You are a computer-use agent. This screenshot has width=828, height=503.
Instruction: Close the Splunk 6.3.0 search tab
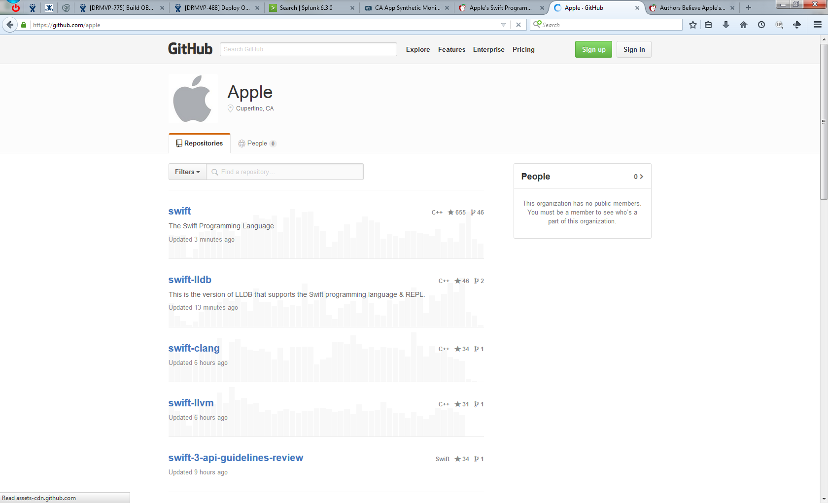point(352,8)
